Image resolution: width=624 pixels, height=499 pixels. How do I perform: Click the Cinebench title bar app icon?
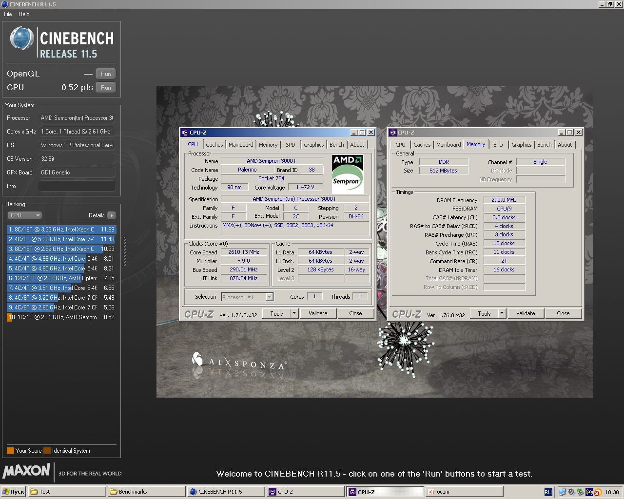[4, 4]
